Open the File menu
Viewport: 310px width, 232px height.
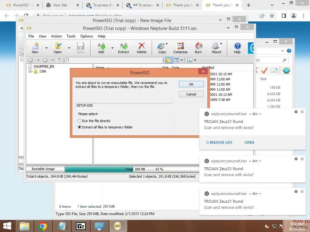(31, 36)
